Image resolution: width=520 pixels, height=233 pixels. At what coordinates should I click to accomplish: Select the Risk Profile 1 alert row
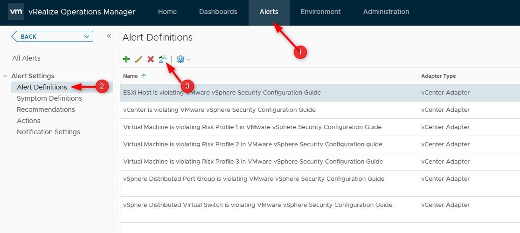319,127
